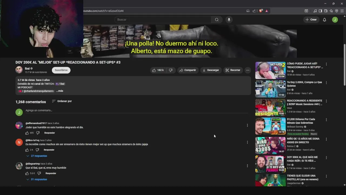Viewport: 346px width, 195px height.
Task: Open the Brave Wallet icon
Action: coord(326,11)
